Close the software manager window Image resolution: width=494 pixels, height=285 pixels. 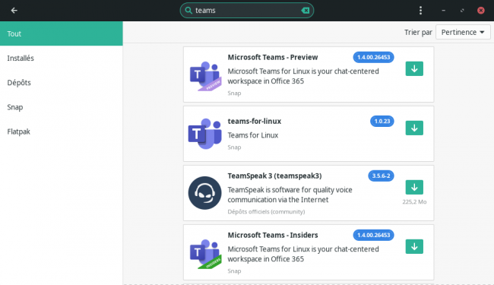(x=481, y=11)
